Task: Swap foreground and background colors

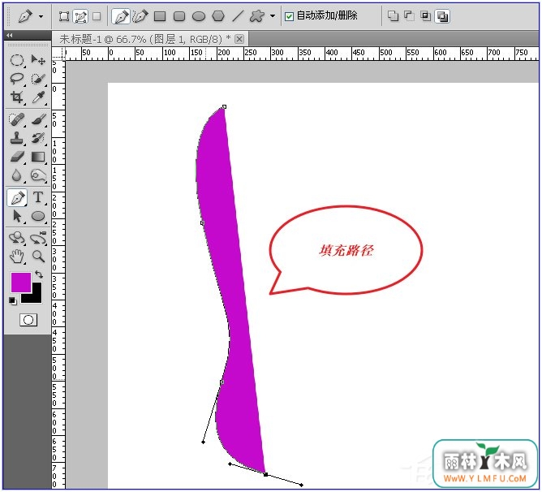Action: coord(39,274)
